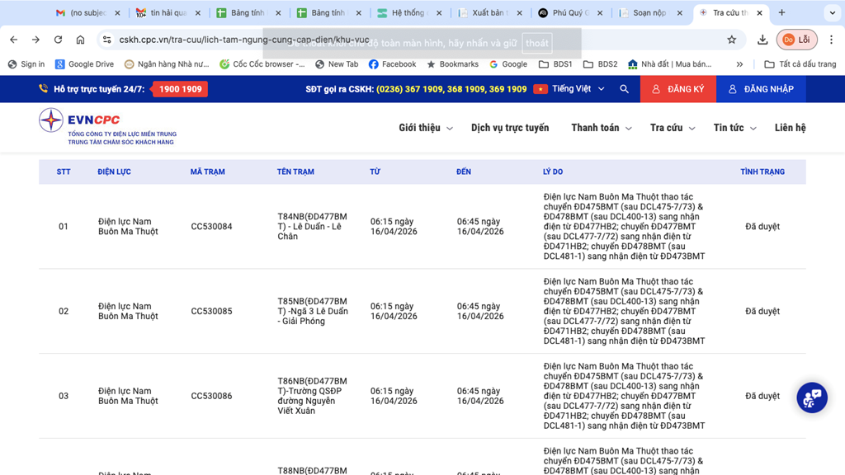This screenshot has height=475, width=845.
Task: Open a new browser tab
Action: [x=781, y=13]
